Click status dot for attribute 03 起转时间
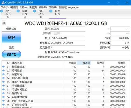Screen dimensions: 131x108 click(3, 74)
